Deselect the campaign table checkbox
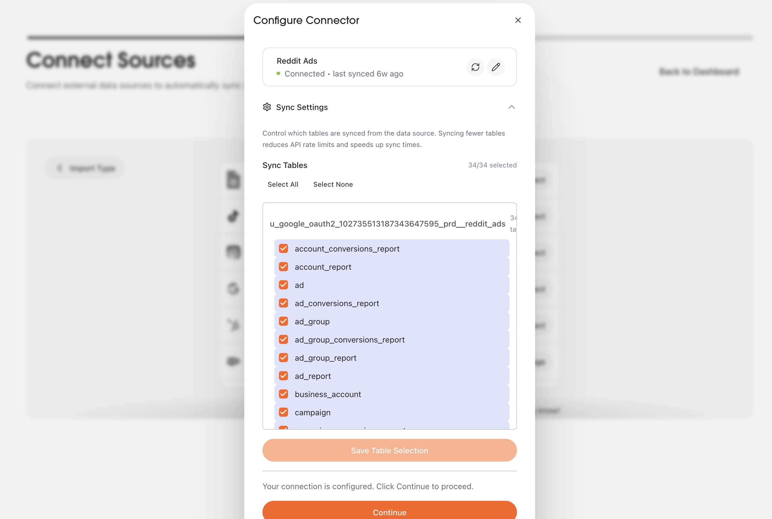This screenshot has height=519, width=772. [x=283, y=412]
